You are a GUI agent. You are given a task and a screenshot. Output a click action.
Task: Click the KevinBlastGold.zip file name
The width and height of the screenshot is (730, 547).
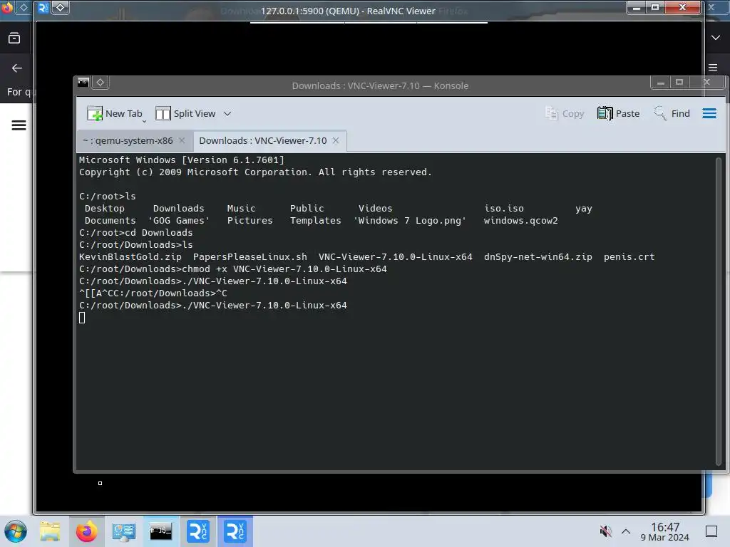(130, 256)
